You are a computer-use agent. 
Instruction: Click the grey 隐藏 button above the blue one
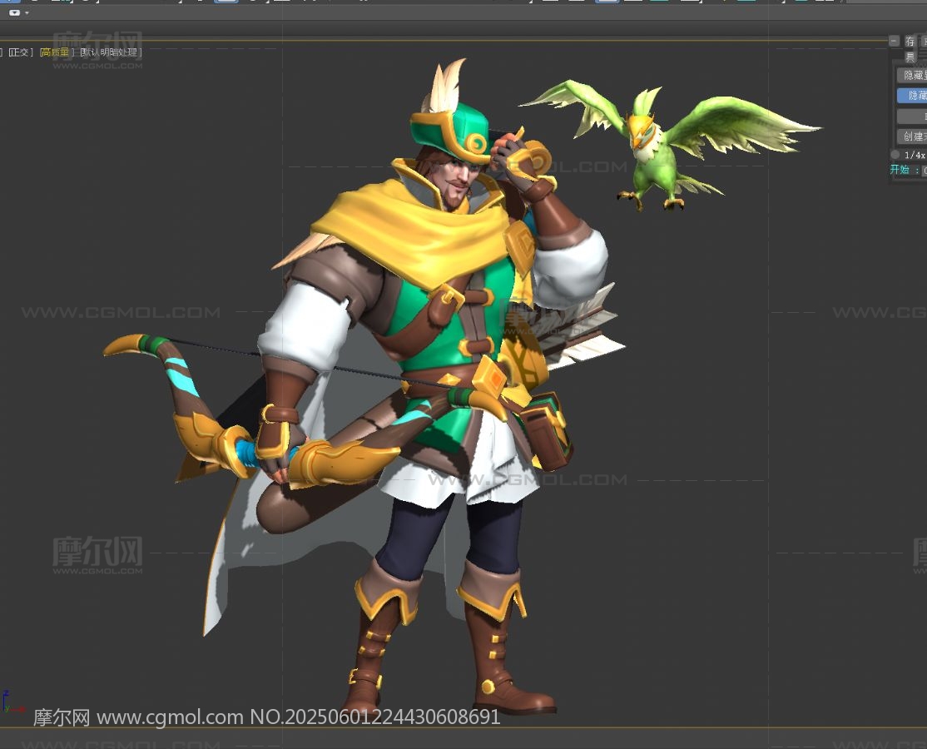pyautogui.click(x=912, y=75)
